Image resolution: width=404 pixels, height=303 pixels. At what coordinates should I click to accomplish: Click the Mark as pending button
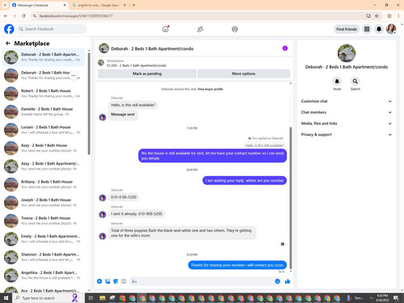(x=147, y=74)
